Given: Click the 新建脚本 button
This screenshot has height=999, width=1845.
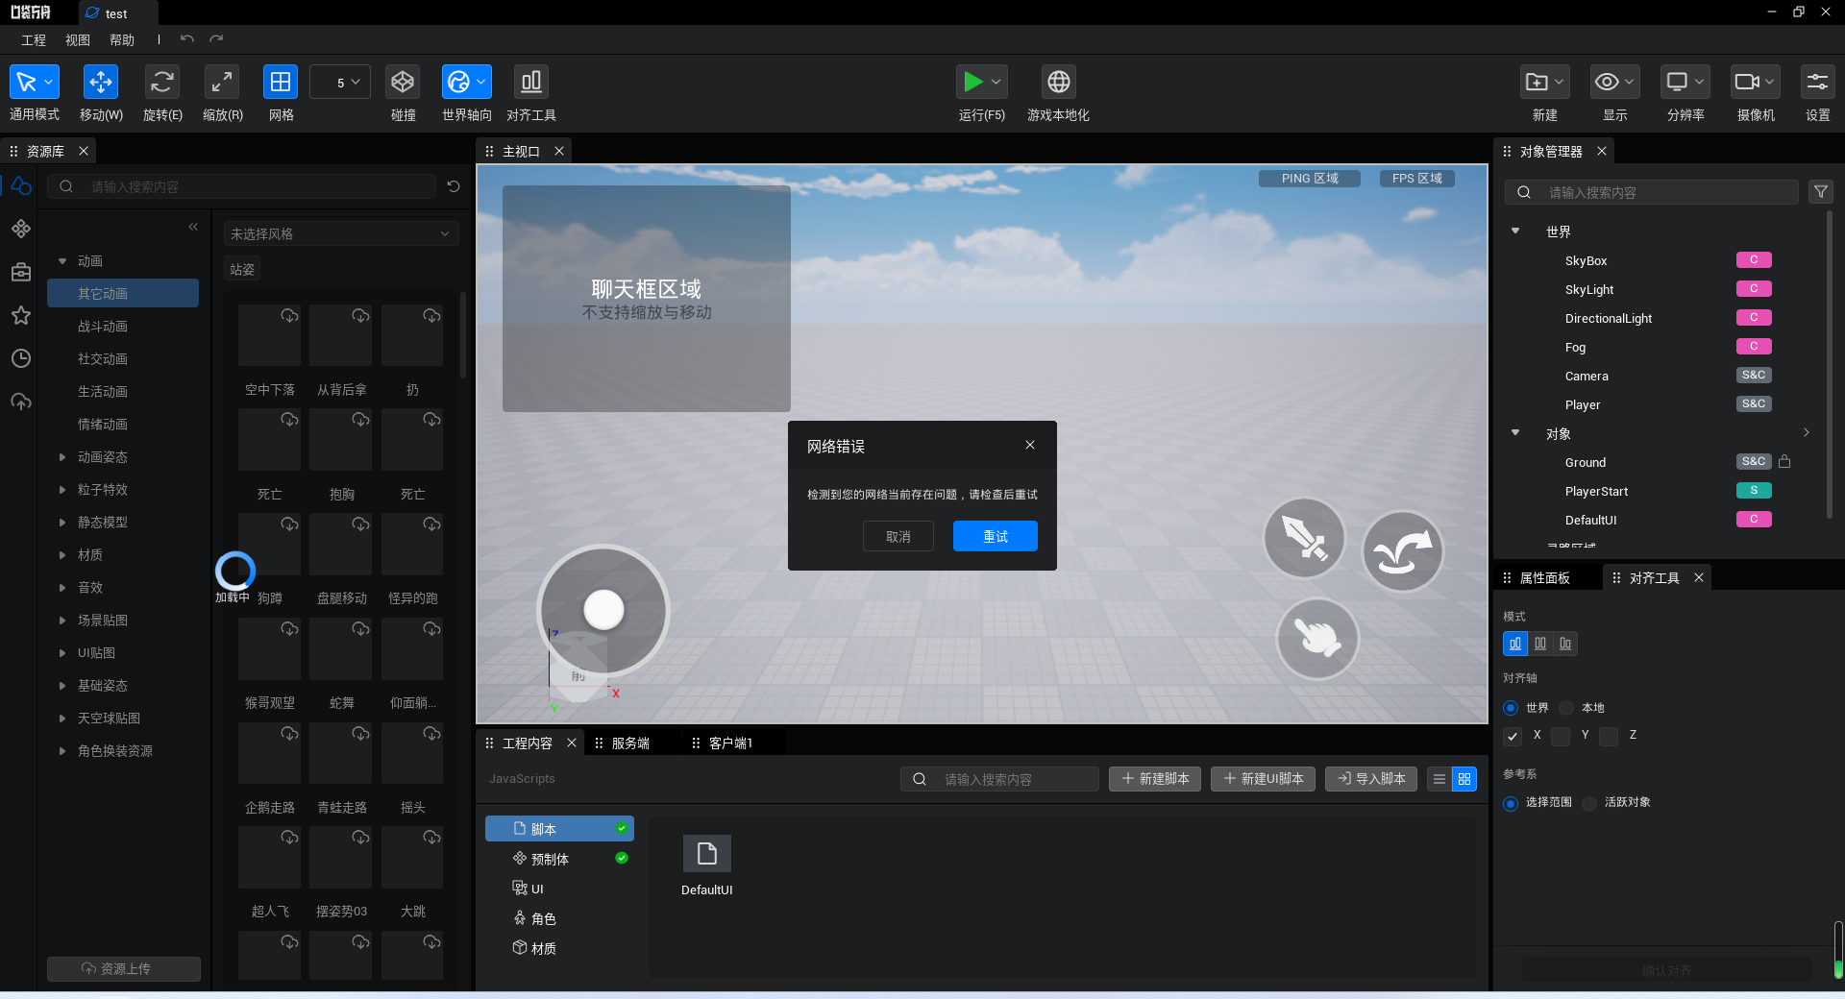Looking at the screenshot, I should (x=1155, y=779).
